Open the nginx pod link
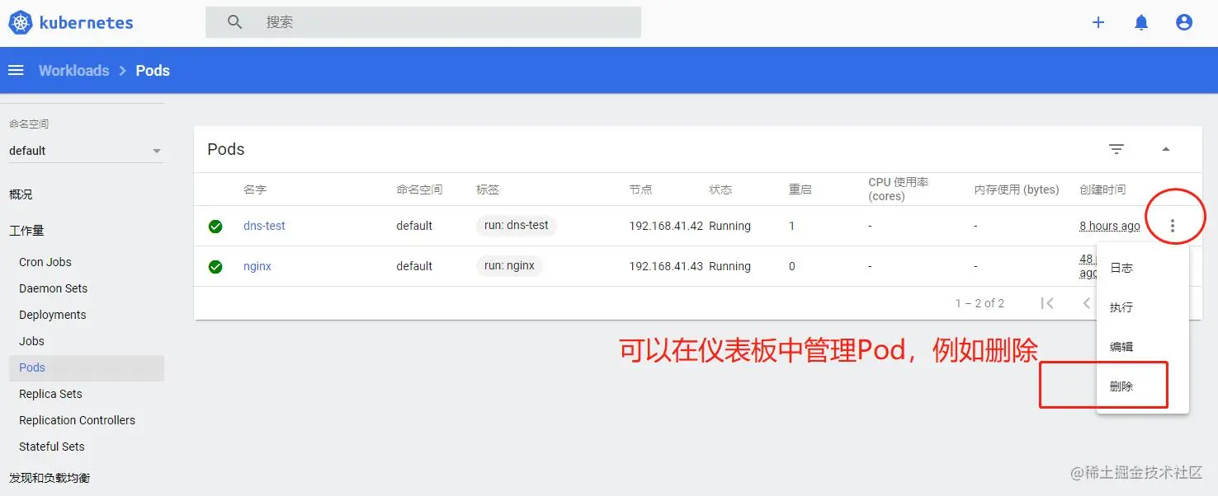This screenshot has width=1218, height=496. 257,266
